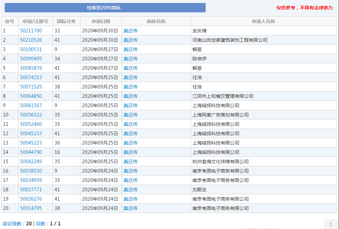Click 真还传 trademark name in row 1
Viewport: 339px width, 229px height.
point(130,31)
